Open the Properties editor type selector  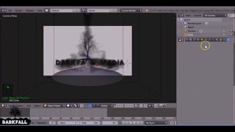point(181,40)
